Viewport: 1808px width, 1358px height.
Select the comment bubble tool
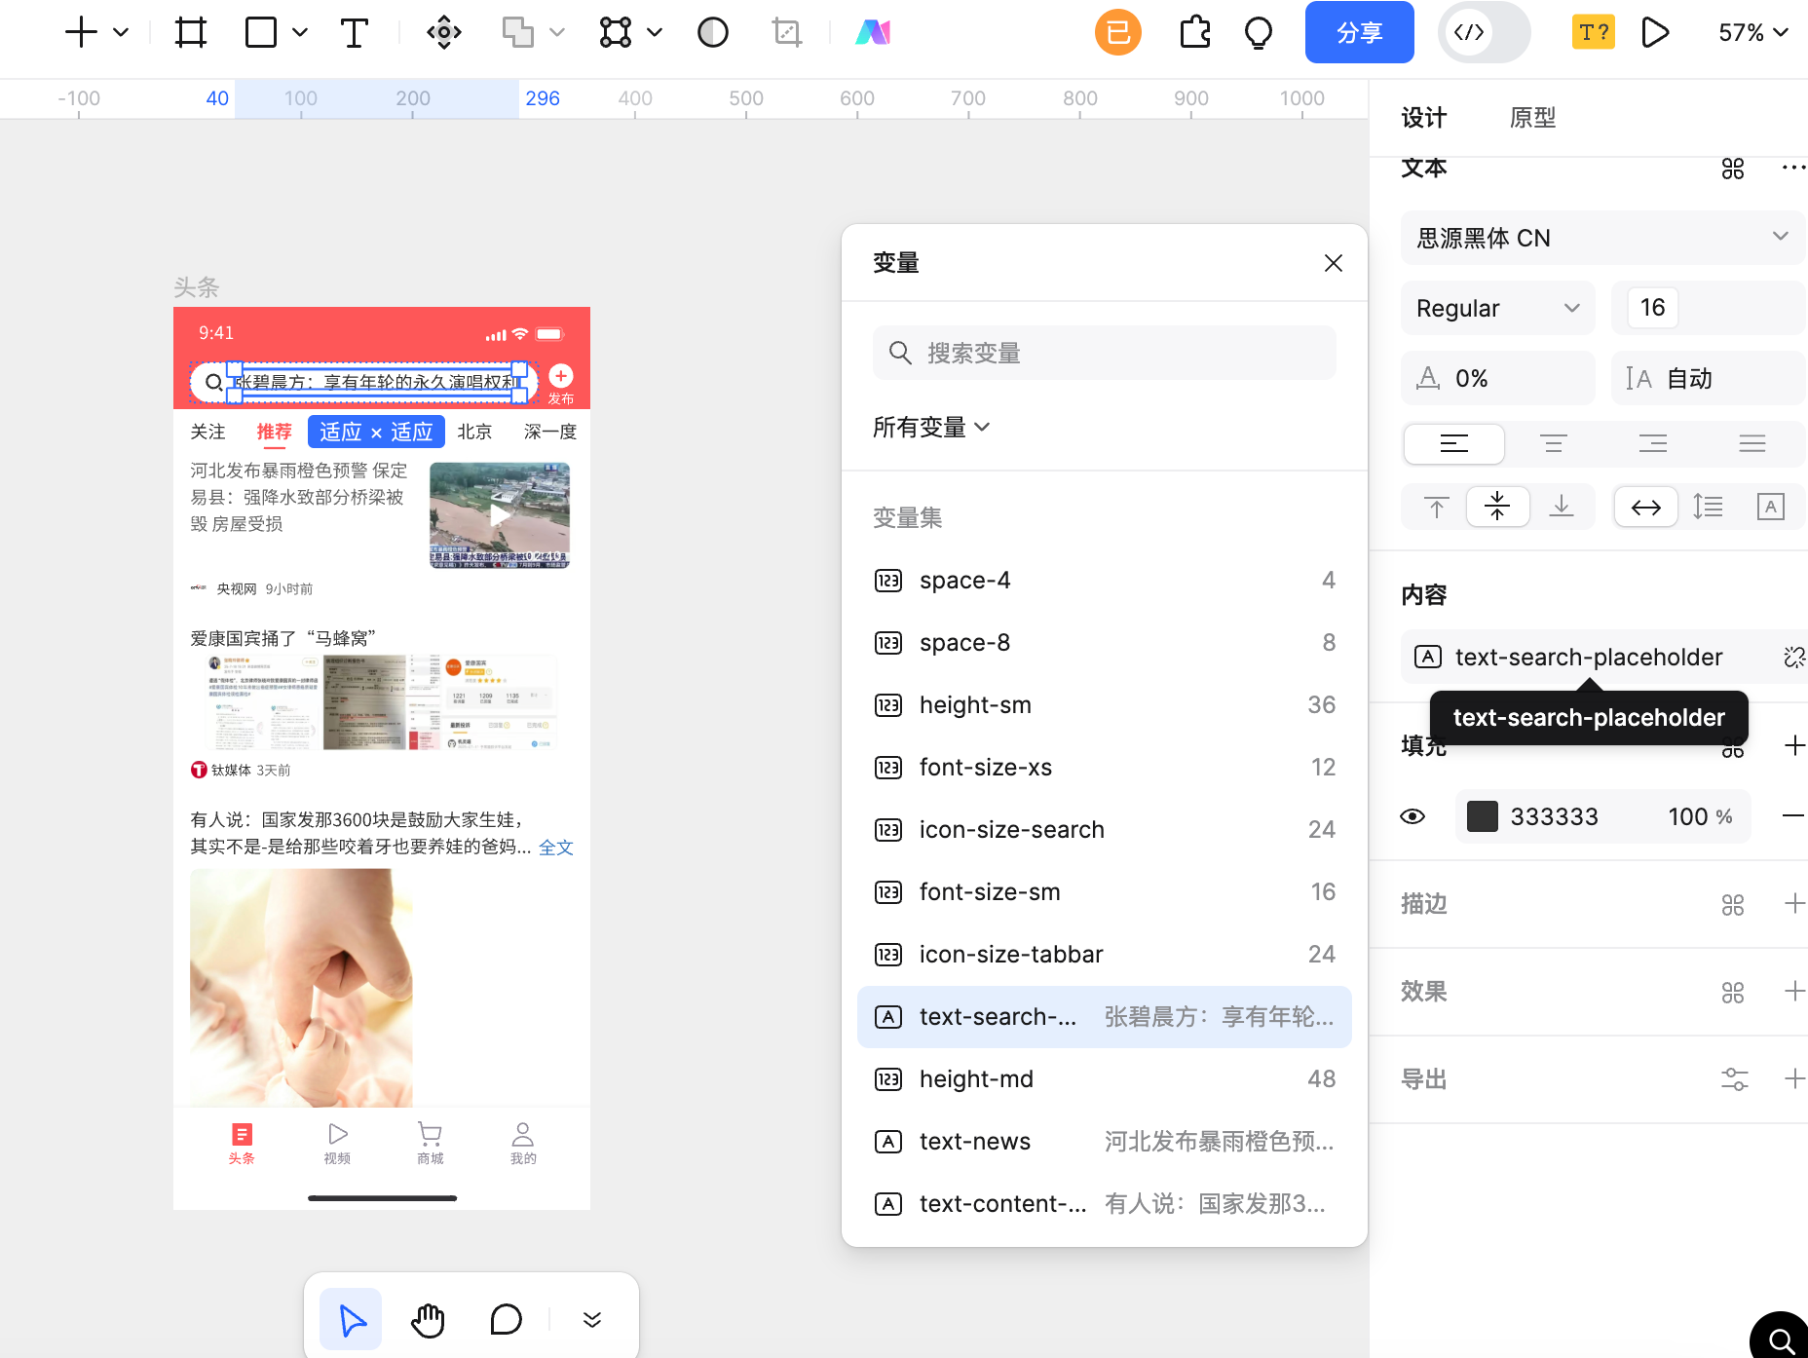(506, 1320)
